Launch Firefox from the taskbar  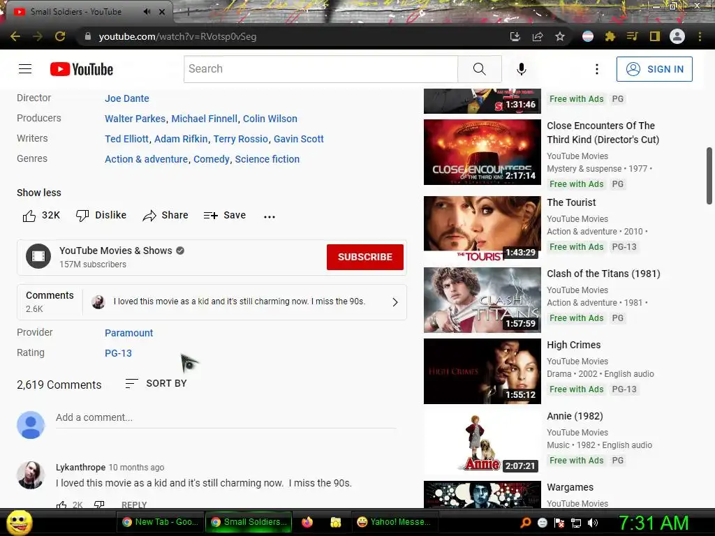(307, 522)
